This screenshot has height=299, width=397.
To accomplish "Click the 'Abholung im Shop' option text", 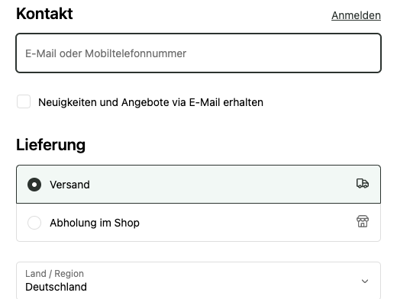I will click(x=95, y=223).
